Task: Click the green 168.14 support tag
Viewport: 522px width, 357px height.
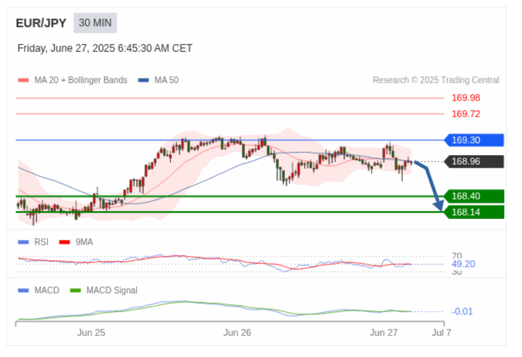Action: click(x=474, y=212)
